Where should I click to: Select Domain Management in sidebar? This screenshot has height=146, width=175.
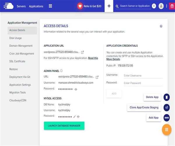21,46
